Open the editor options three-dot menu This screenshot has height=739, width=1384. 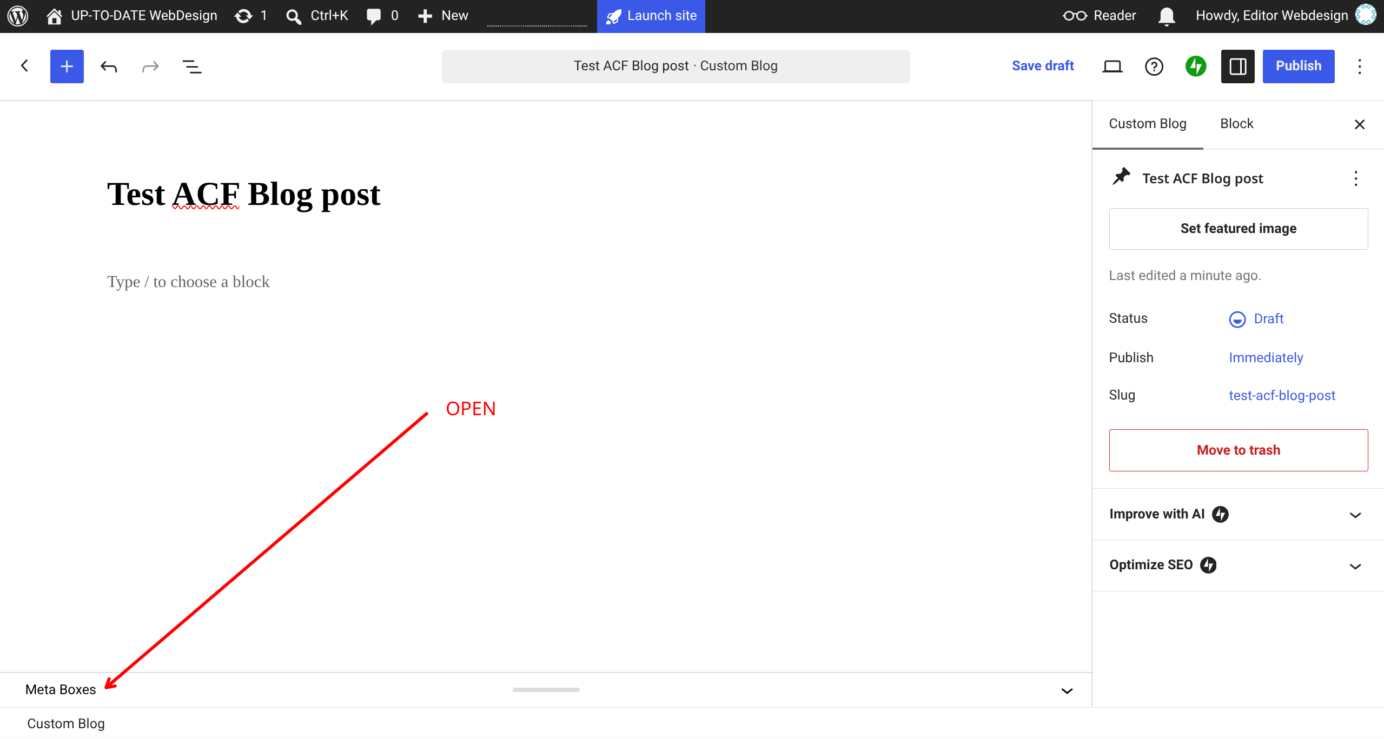click(1359, 66)
